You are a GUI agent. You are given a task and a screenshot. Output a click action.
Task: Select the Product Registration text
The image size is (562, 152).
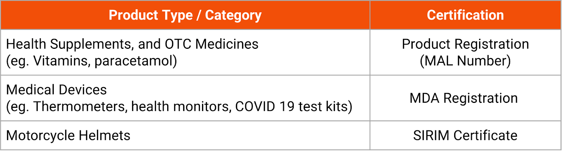[x=465, y=44]
